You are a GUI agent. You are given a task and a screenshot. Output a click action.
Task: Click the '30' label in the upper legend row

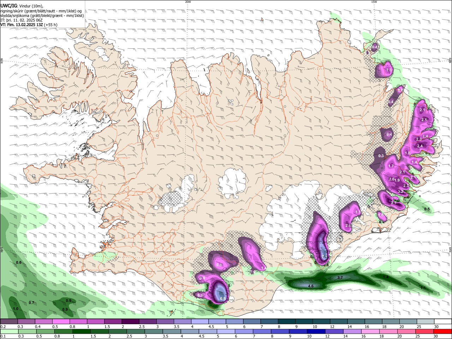[x=436, y=327]
